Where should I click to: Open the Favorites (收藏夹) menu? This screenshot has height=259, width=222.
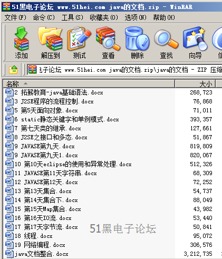coord(104,17)
